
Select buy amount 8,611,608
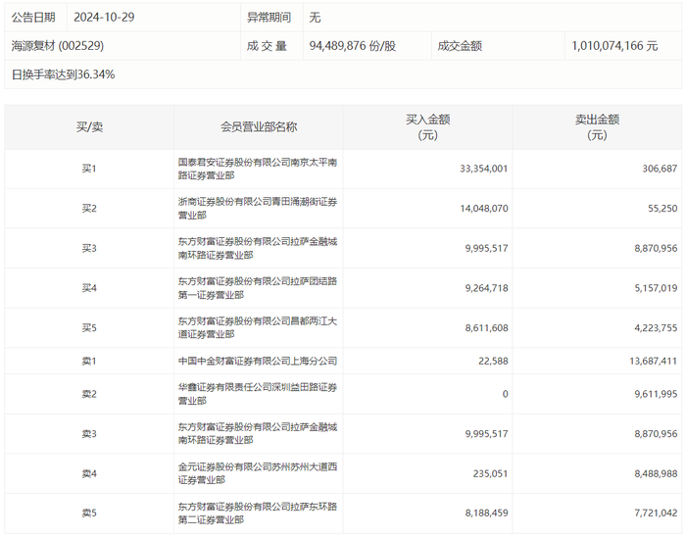pyautogui.click(x=486, y=327)
